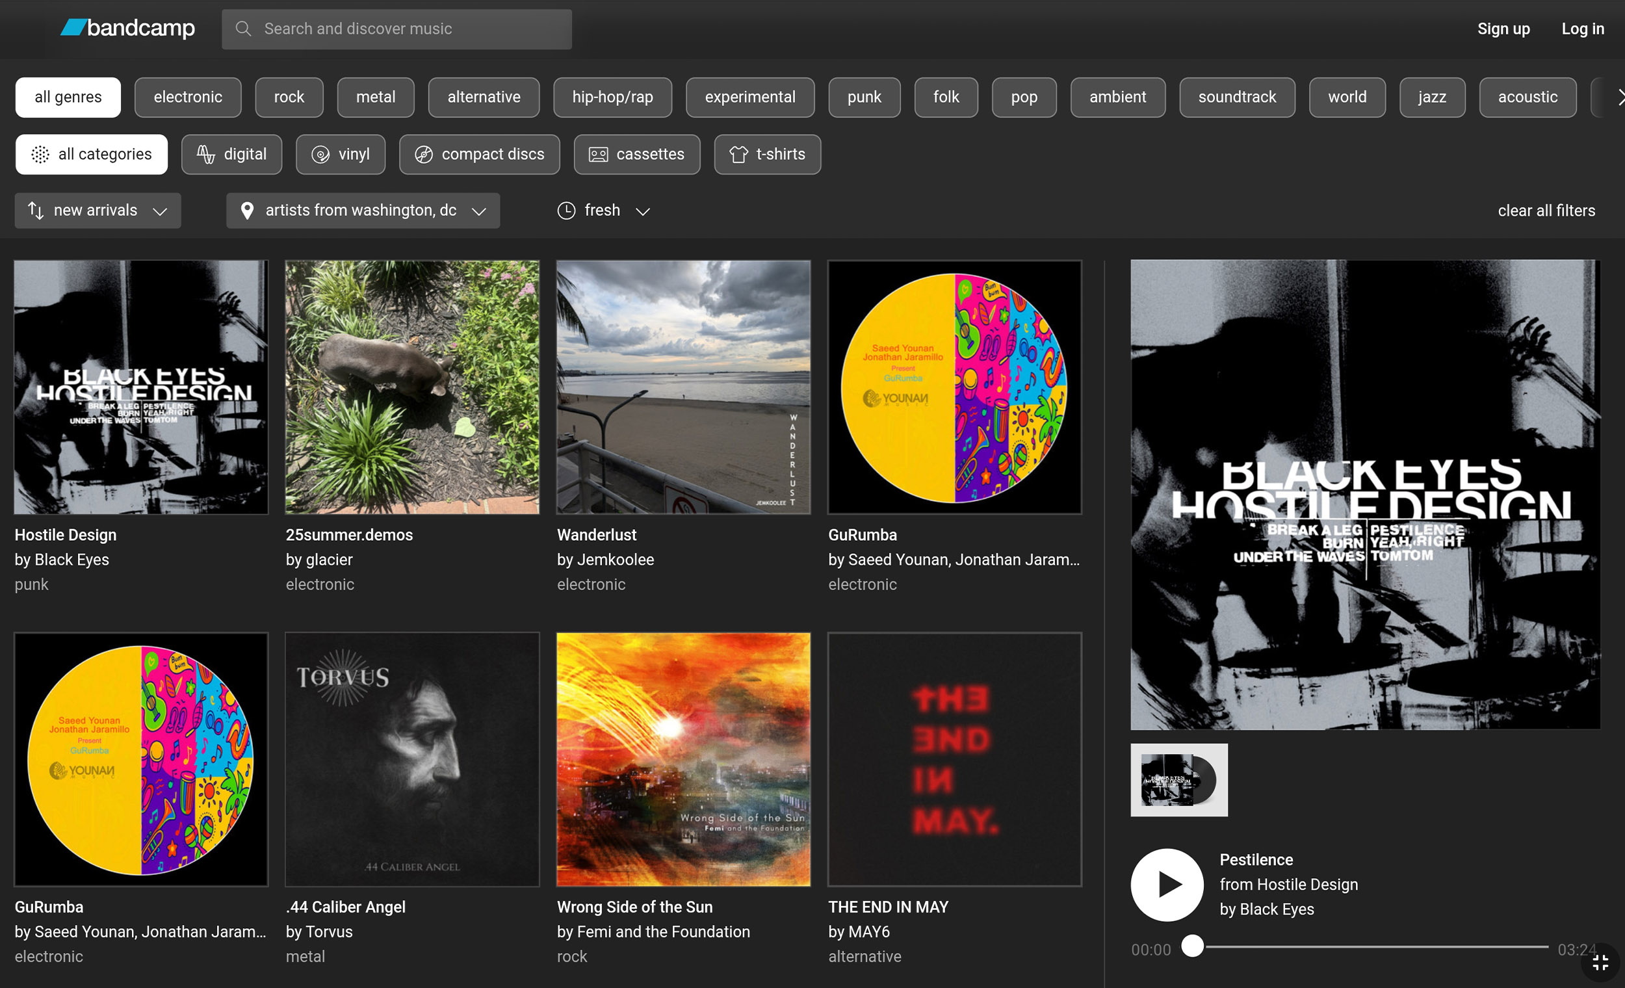Click the Log in link
1625x988 pixels.
[1582, 29]
